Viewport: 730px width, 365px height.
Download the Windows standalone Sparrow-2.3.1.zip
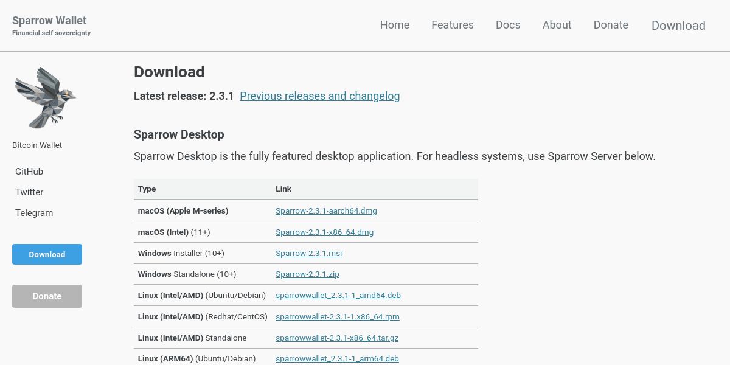pos(307,274)
